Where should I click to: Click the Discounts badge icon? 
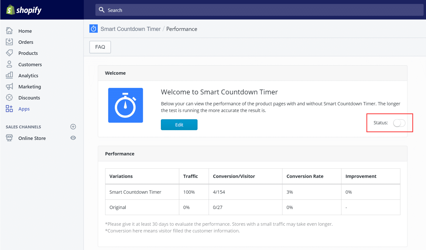click(x=9, y=97)
